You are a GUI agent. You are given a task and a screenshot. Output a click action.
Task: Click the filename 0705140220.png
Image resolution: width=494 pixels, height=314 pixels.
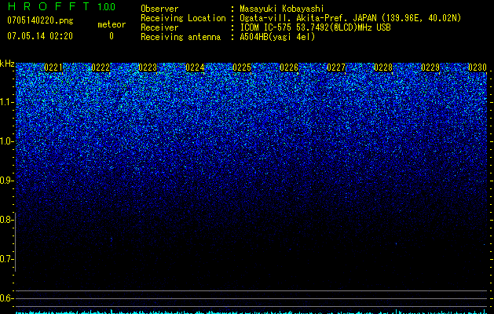tap(40, 20)
